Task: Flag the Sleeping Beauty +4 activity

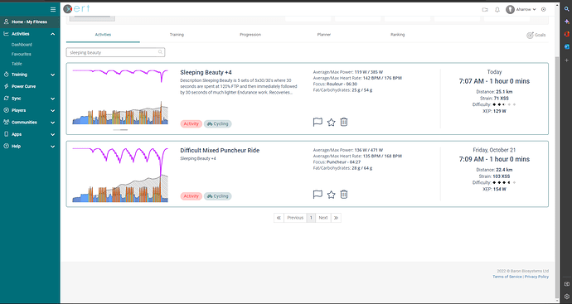Action: (318, 122)
